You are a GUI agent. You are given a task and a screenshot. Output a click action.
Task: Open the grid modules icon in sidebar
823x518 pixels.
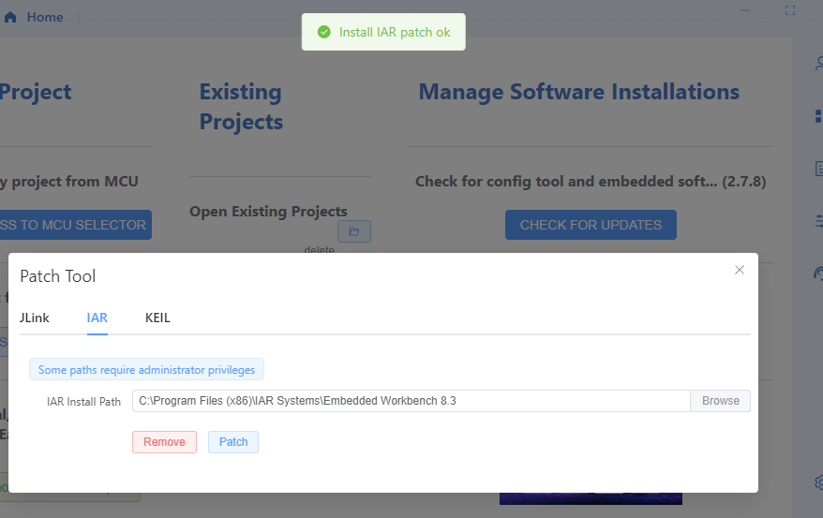click(x=817, y=116)
